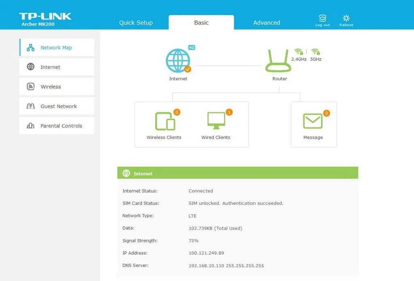Open Guest Network in the sidebar
The width and height of the screenshot is (414, 281).
click(x=57, y=106)
